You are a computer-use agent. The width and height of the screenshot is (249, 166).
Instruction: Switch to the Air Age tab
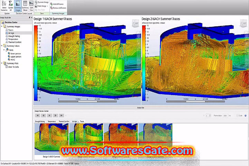click(x=74, y=121)
